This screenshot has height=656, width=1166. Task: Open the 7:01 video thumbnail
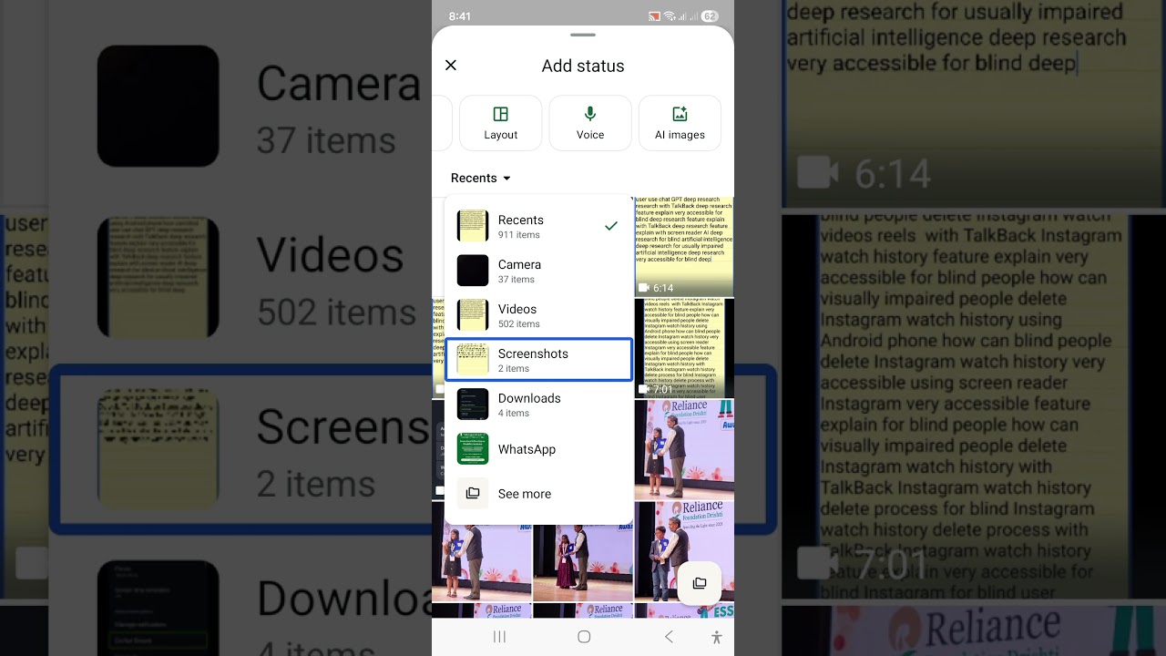(684, 348)
